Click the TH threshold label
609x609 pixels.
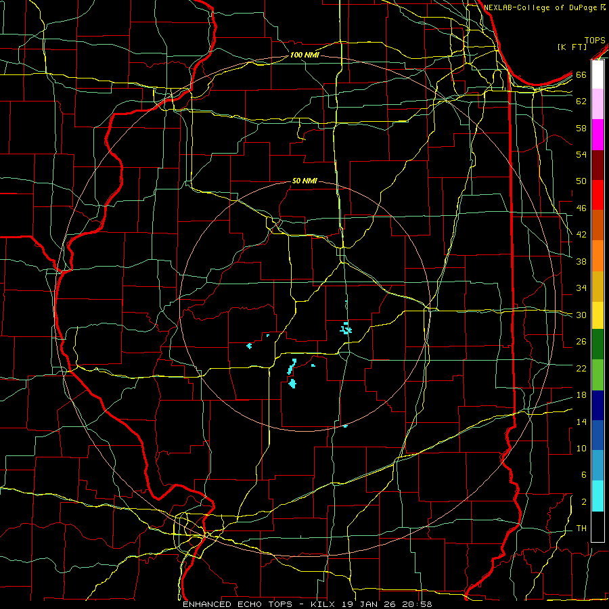pyautogui.click(x=581, y=528)
